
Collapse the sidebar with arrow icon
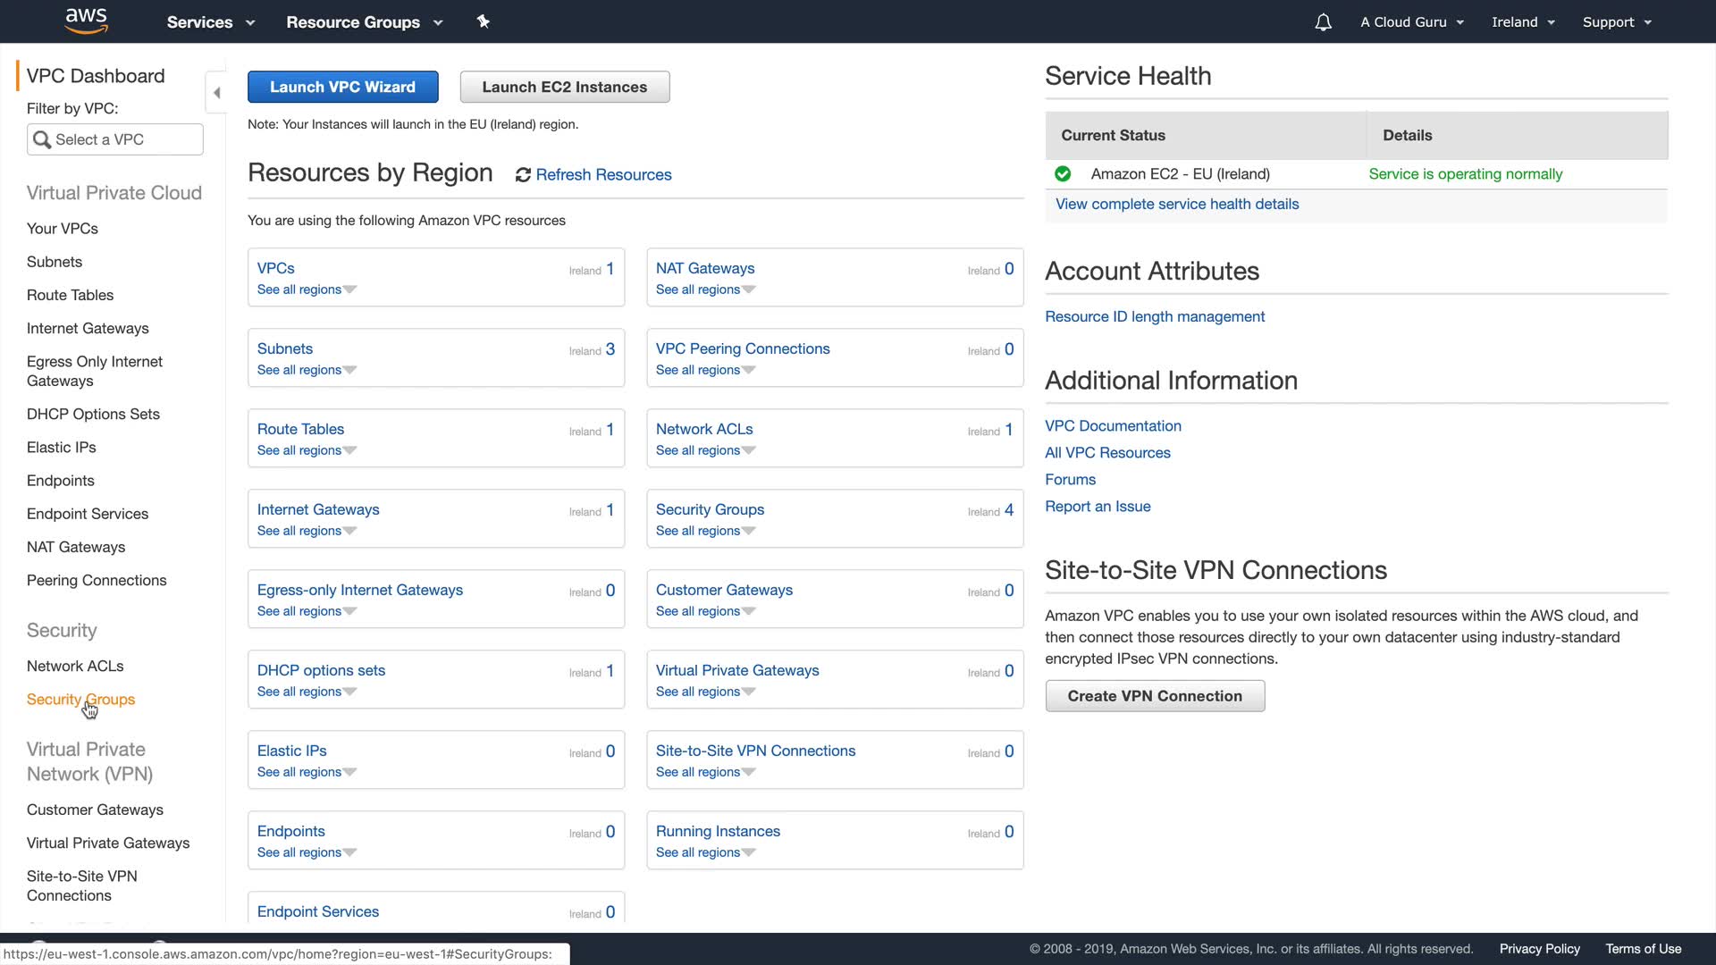[216, 93]
